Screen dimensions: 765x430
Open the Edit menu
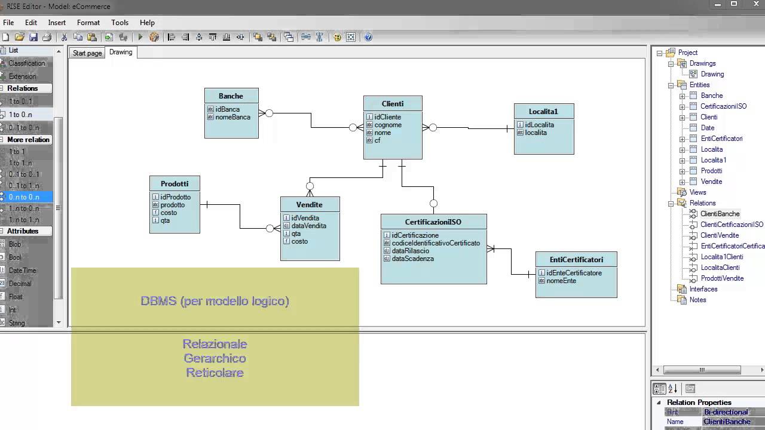pos(31,23)
